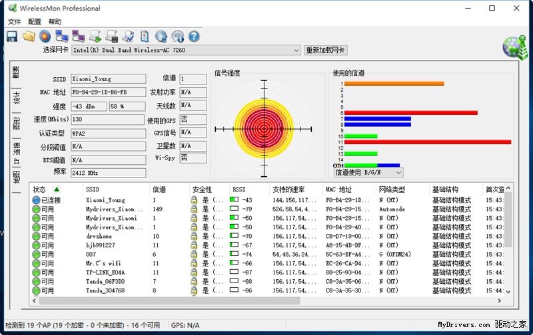Switch to the 统计 side tab
This screenshot has width=533, height=335.
(x=16, y=98)
